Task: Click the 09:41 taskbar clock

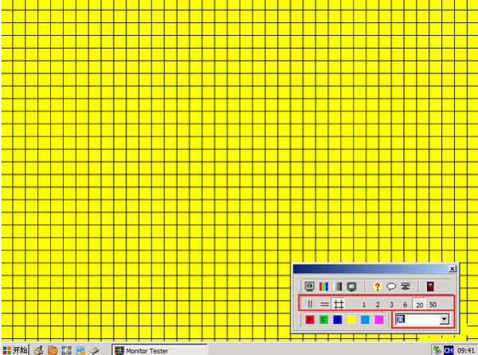Action: point(465,350)
